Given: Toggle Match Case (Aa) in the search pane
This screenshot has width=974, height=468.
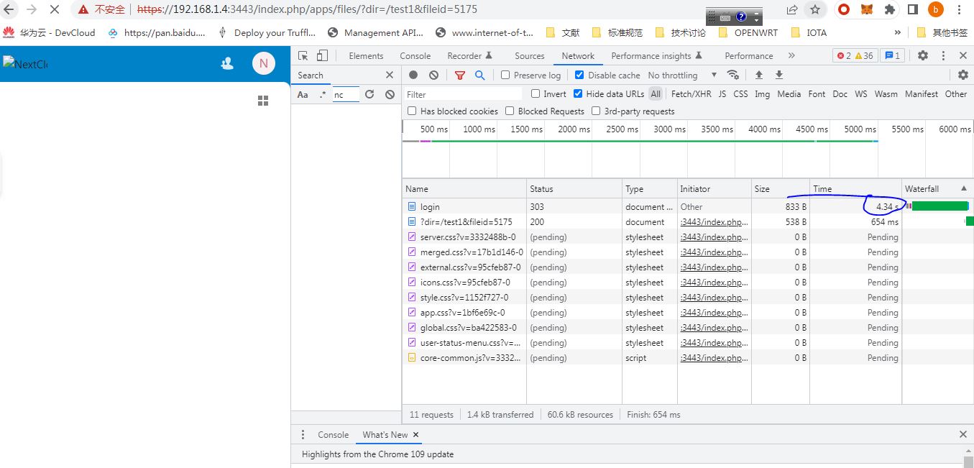Looking at the screenshot, I should (303, 94).
